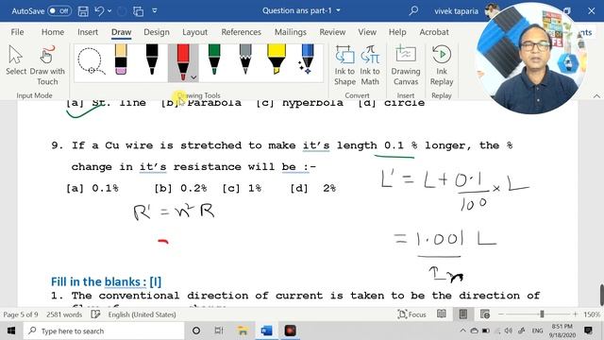Click the Search magnifier icon

pyautogui.click(x=413, y=10)
